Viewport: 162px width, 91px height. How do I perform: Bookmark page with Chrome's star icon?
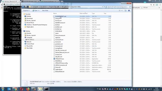coord(154,5)
